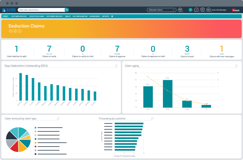Go to the Home tab

point(6,16)
